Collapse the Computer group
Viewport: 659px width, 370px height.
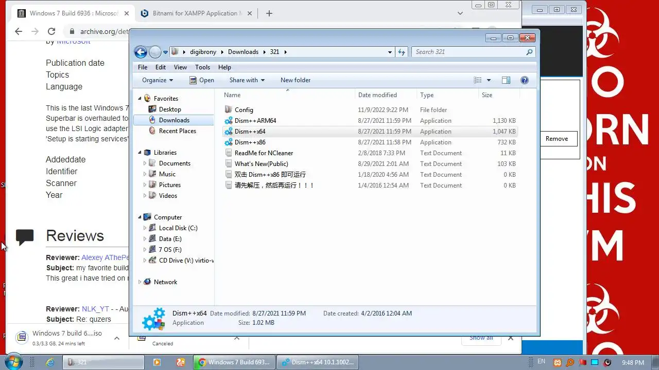coord(140,217)
